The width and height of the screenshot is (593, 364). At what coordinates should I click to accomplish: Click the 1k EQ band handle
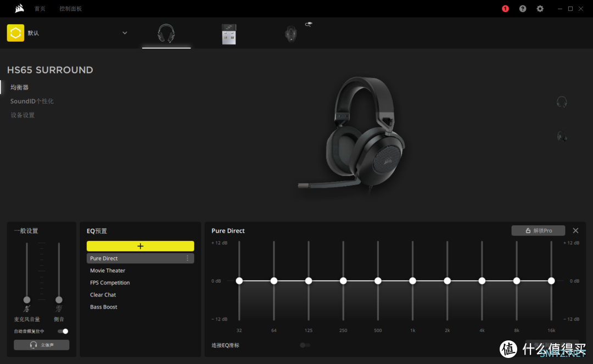coord(412,281)
